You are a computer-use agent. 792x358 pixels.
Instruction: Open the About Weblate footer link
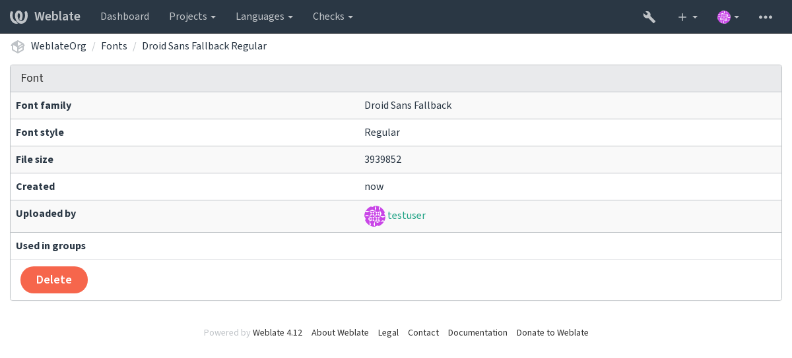pyautogui.click(x=340, y=333)
